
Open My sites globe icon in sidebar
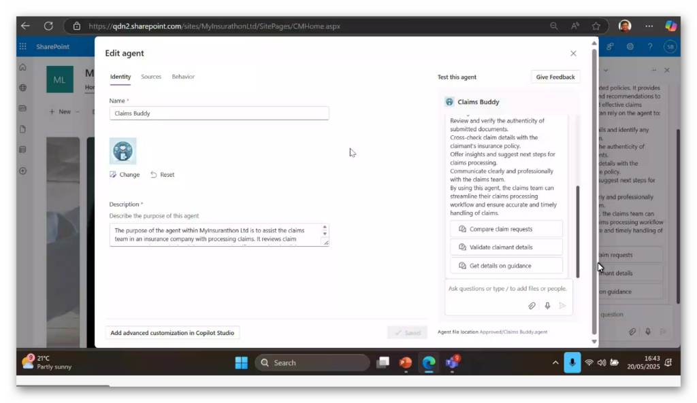click(x=22, y=88)
